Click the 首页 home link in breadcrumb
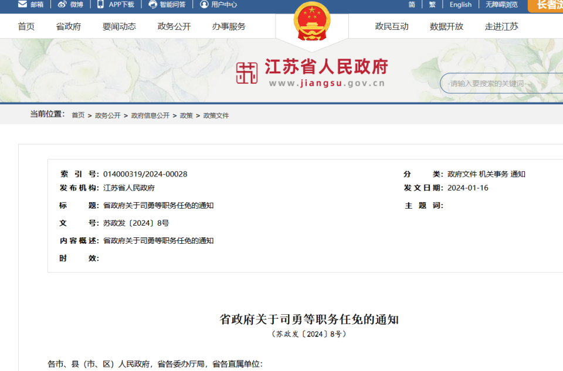The height and width of the screenshot is (371, 563). (77, 115)
